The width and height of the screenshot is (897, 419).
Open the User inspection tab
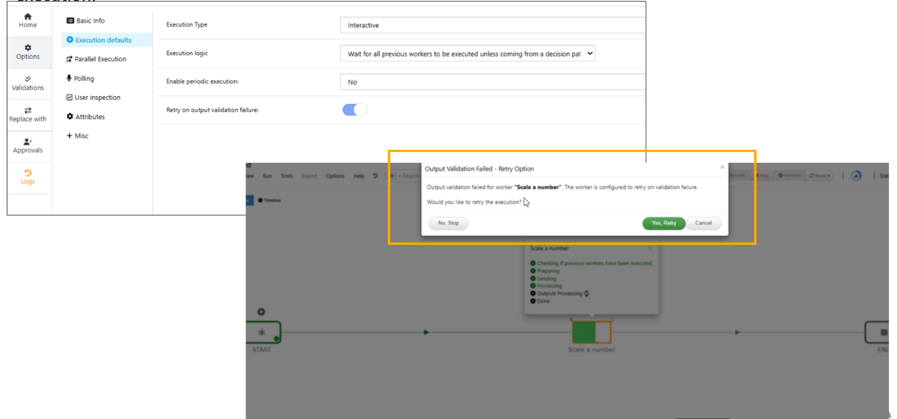point(97,97)
